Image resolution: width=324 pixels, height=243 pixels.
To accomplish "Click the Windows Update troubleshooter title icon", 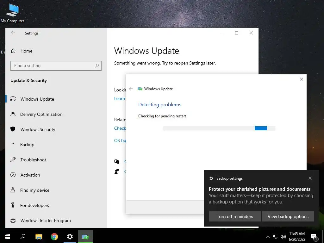I will pos(140,89).
